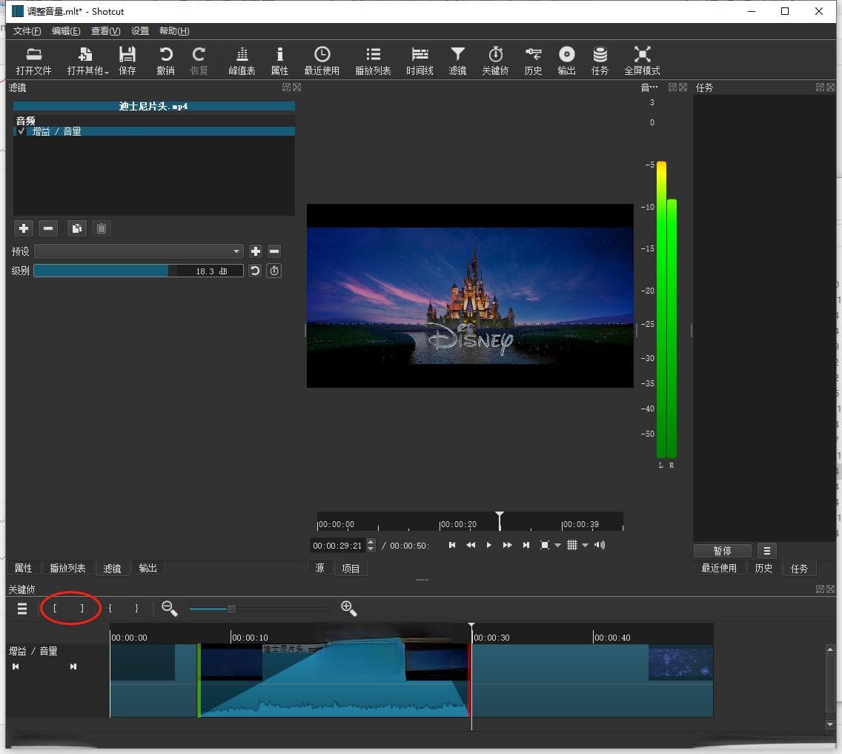Uncheck the 增益 / 音量 filter checkbox
Image resolution: width=842 pixels, height=754 pixels.
point(21,131)
